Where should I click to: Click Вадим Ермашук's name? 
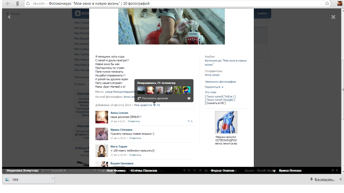(122, 163)
